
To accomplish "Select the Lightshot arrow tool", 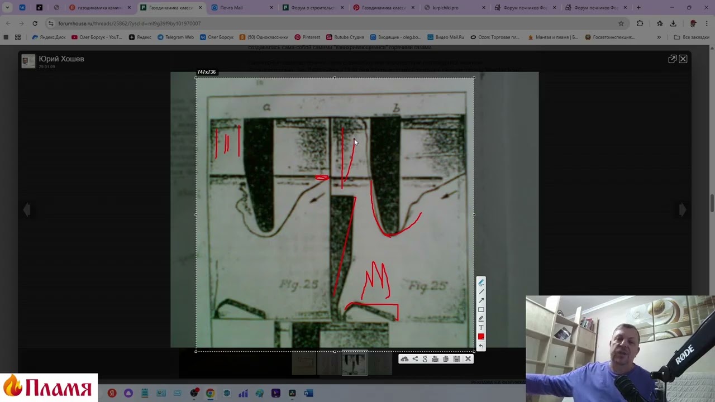I will [481, 301].
